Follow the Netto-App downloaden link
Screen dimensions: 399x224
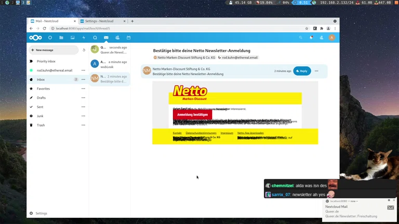point(250,133)
